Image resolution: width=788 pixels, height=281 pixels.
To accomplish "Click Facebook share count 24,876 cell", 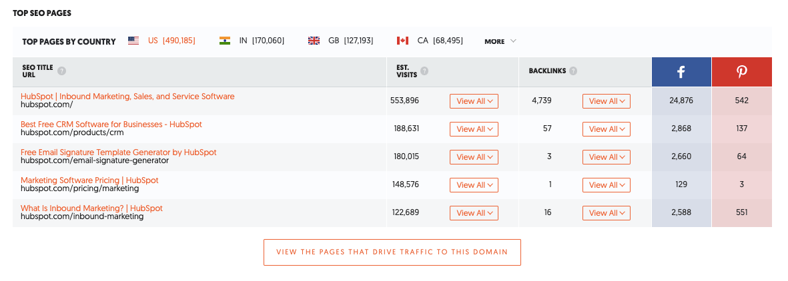I will (681, 101).
